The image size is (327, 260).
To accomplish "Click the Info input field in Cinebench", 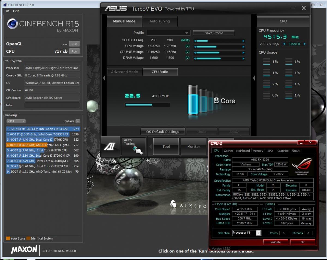I will coord(52,105).
